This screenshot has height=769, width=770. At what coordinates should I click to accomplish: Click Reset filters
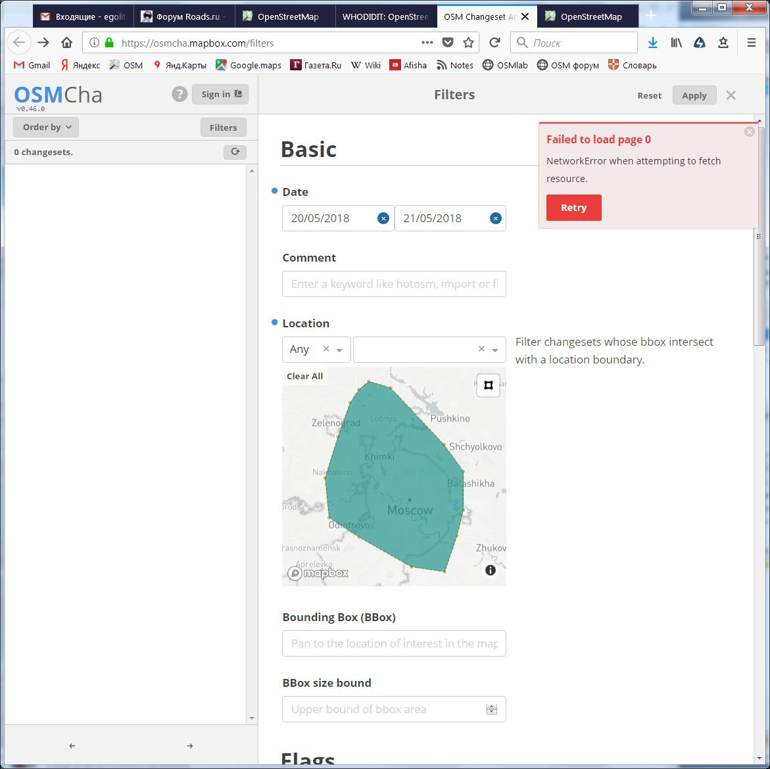(649, 96)
